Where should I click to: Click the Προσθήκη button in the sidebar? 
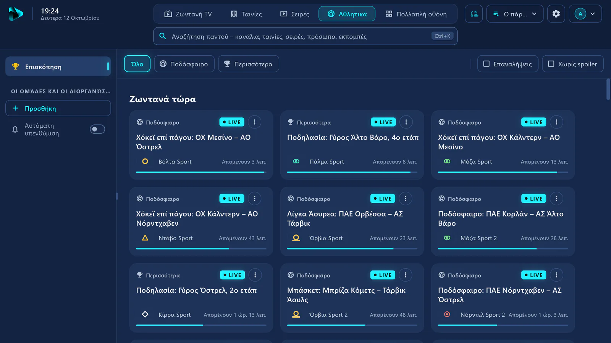[58, 108]
